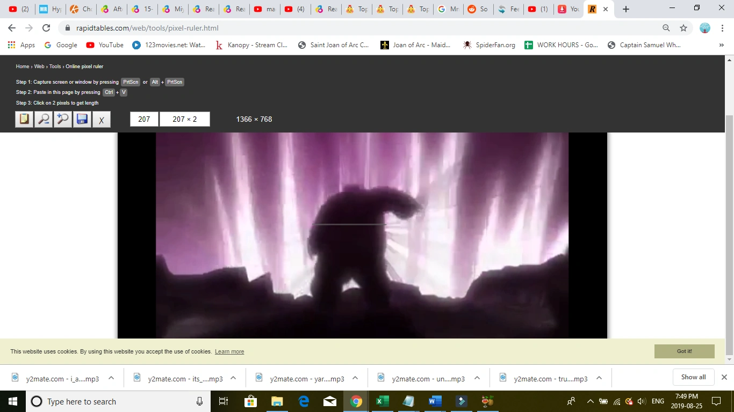Open the downloaded y2mate yar....mp3 file
Image resolution: width=734 pixels, height=412 pixels.
pyautogui.click(x=300, y=378)
